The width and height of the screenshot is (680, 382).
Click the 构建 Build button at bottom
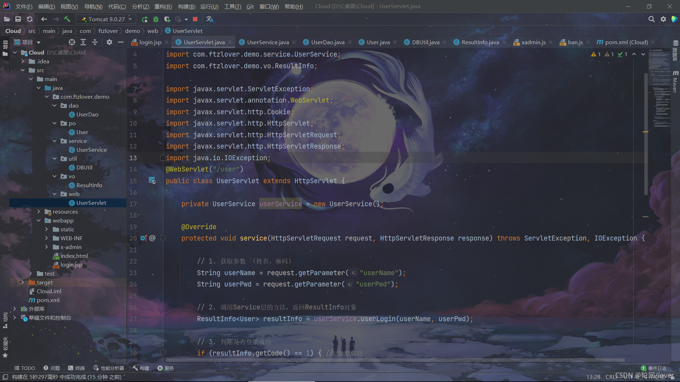pos(140,368)
